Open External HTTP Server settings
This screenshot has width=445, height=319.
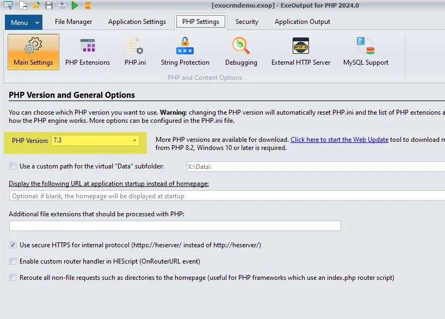click(301, 52)
